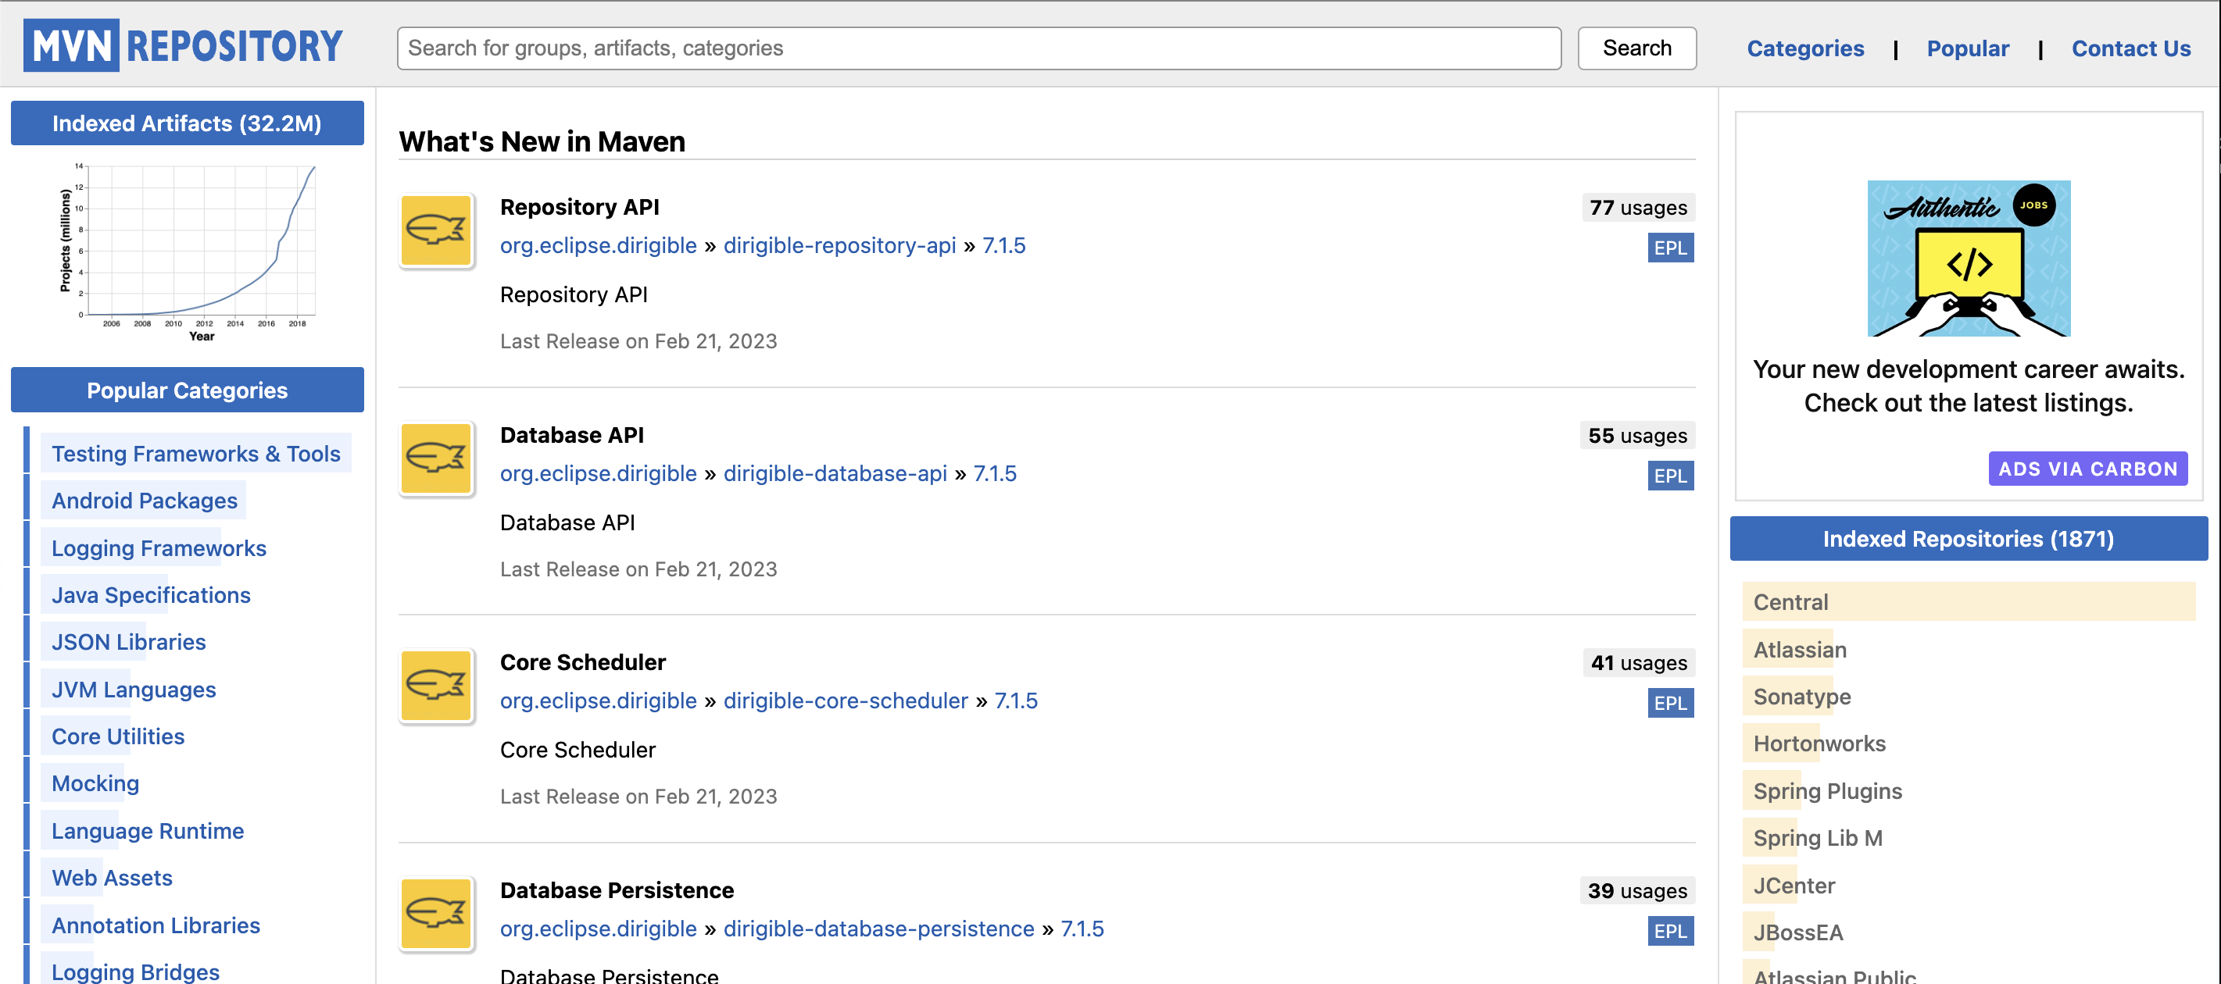Open the Spring Lib M repository
This screenshot has height=984, width=2221.
pyautogui.click(x=1818, y=837)
